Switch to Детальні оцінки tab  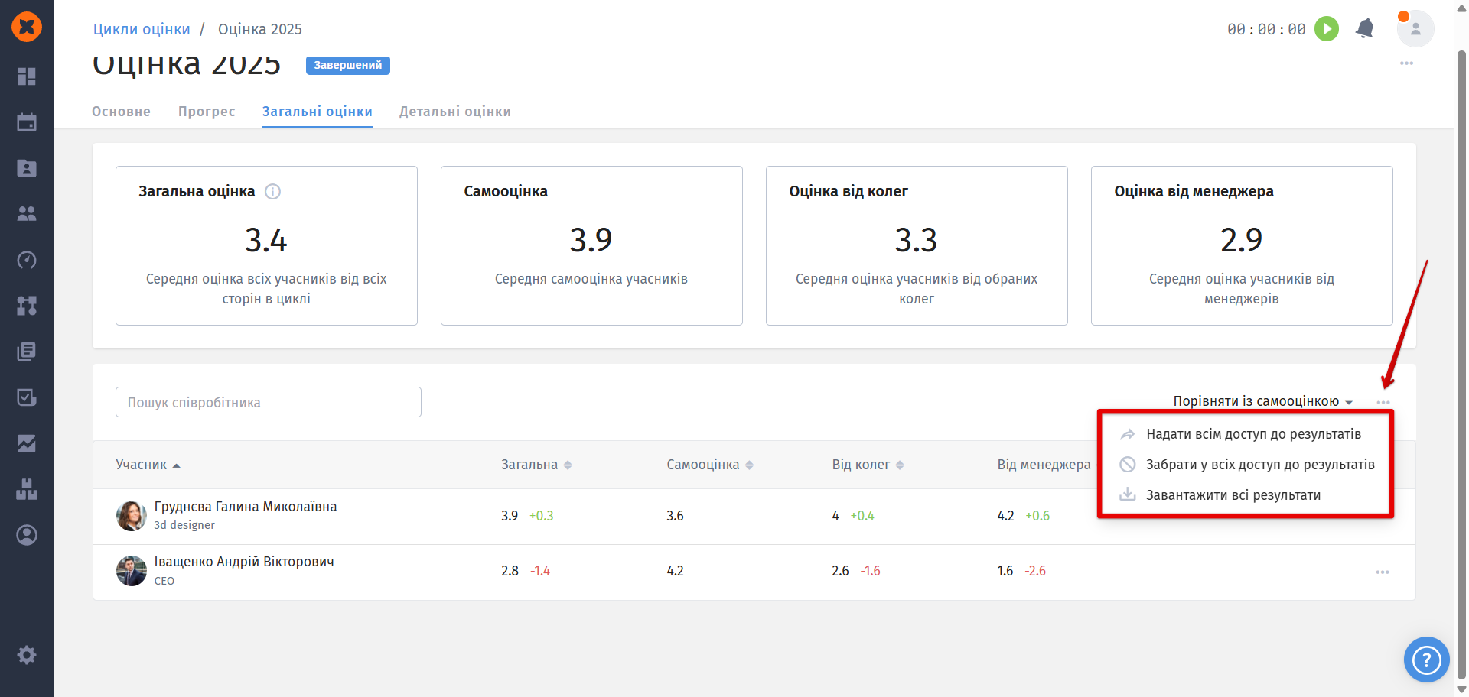(455, 112)
